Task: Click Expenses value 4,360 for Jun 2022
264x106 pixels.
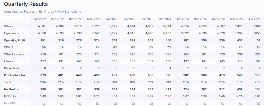Action: [x=42, y=33]
